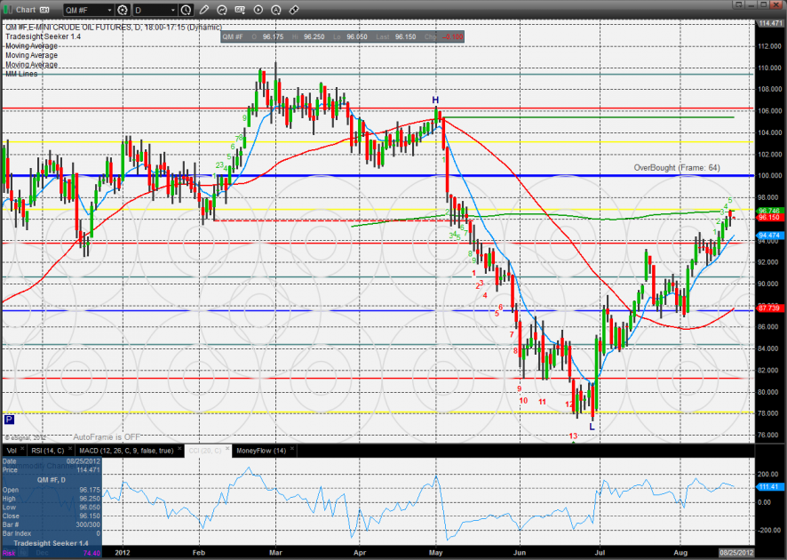Click the SEL dropdown toolbar button
This screenshot has width=787, height=560.
[x=241, y=10]
